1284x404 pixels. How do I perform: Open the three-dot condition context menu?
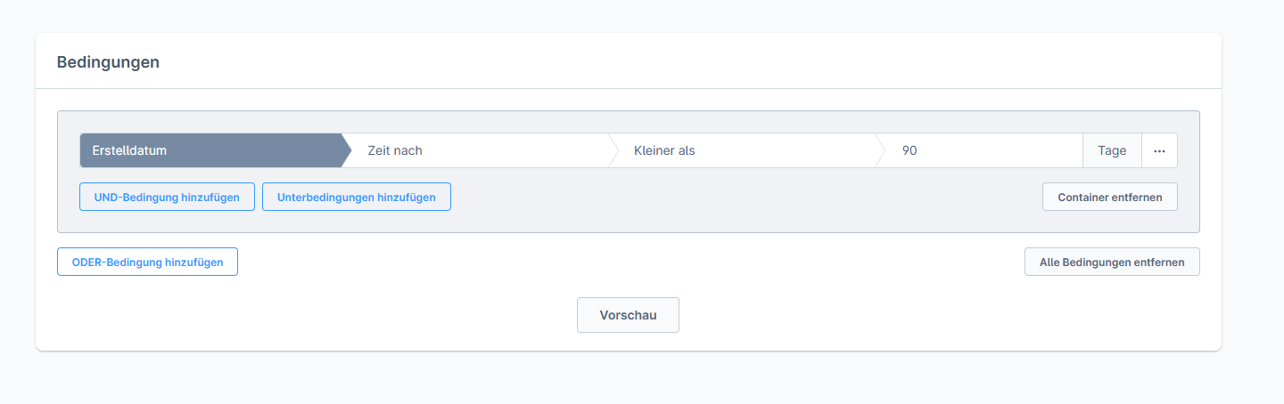[x=1159, y=150]
